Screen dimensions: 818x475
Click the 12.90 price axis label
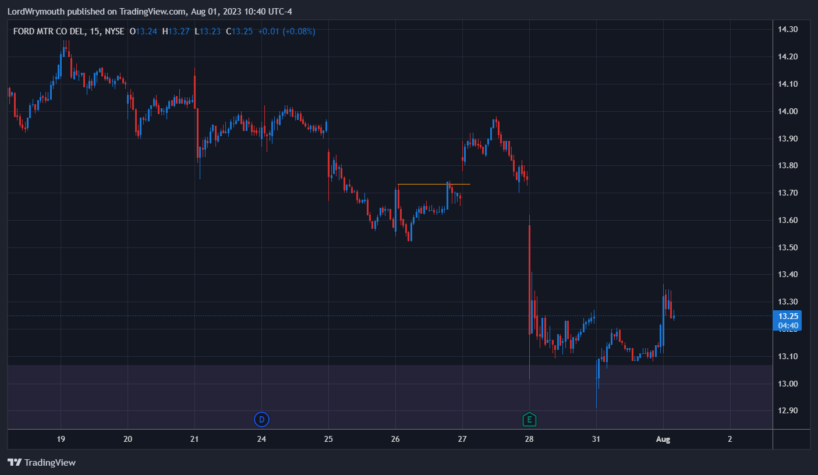pyautogui.click(x=788, y=410)
